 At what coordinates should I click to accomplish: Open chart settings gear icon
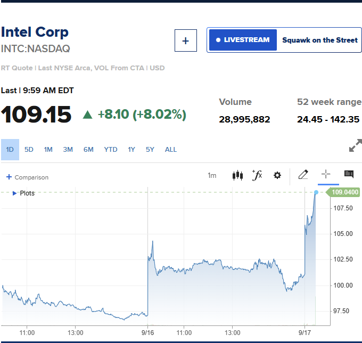[x=277, y=175]
